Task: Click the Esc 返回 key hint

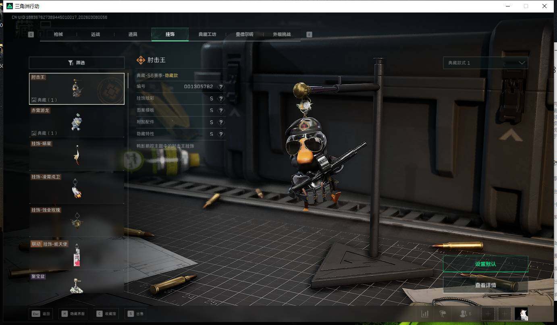Action: click(x=41, y=314)
